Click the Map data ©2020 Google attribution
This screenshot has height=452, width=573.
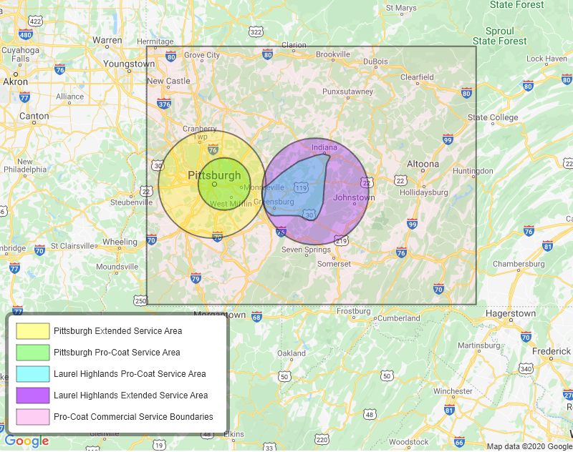tap(529, 446)
